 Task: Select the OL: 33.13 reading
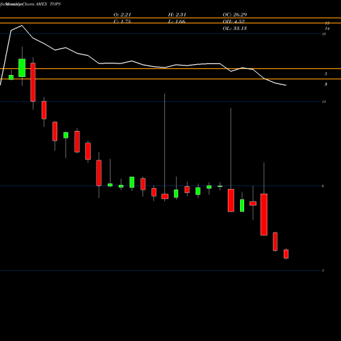235,29
